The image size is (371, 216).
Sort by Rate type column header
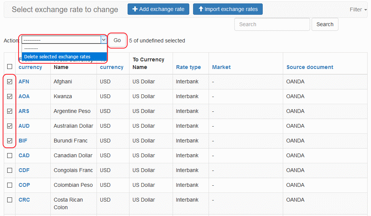188,67
